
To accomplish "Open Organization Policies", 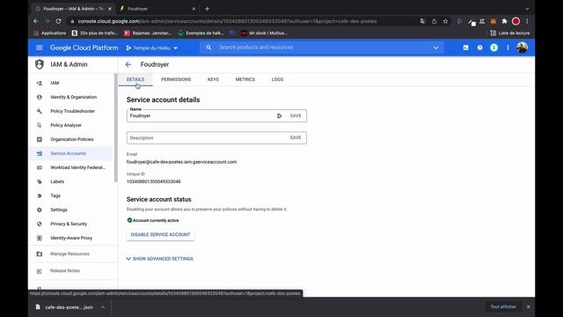I will 71,139.
